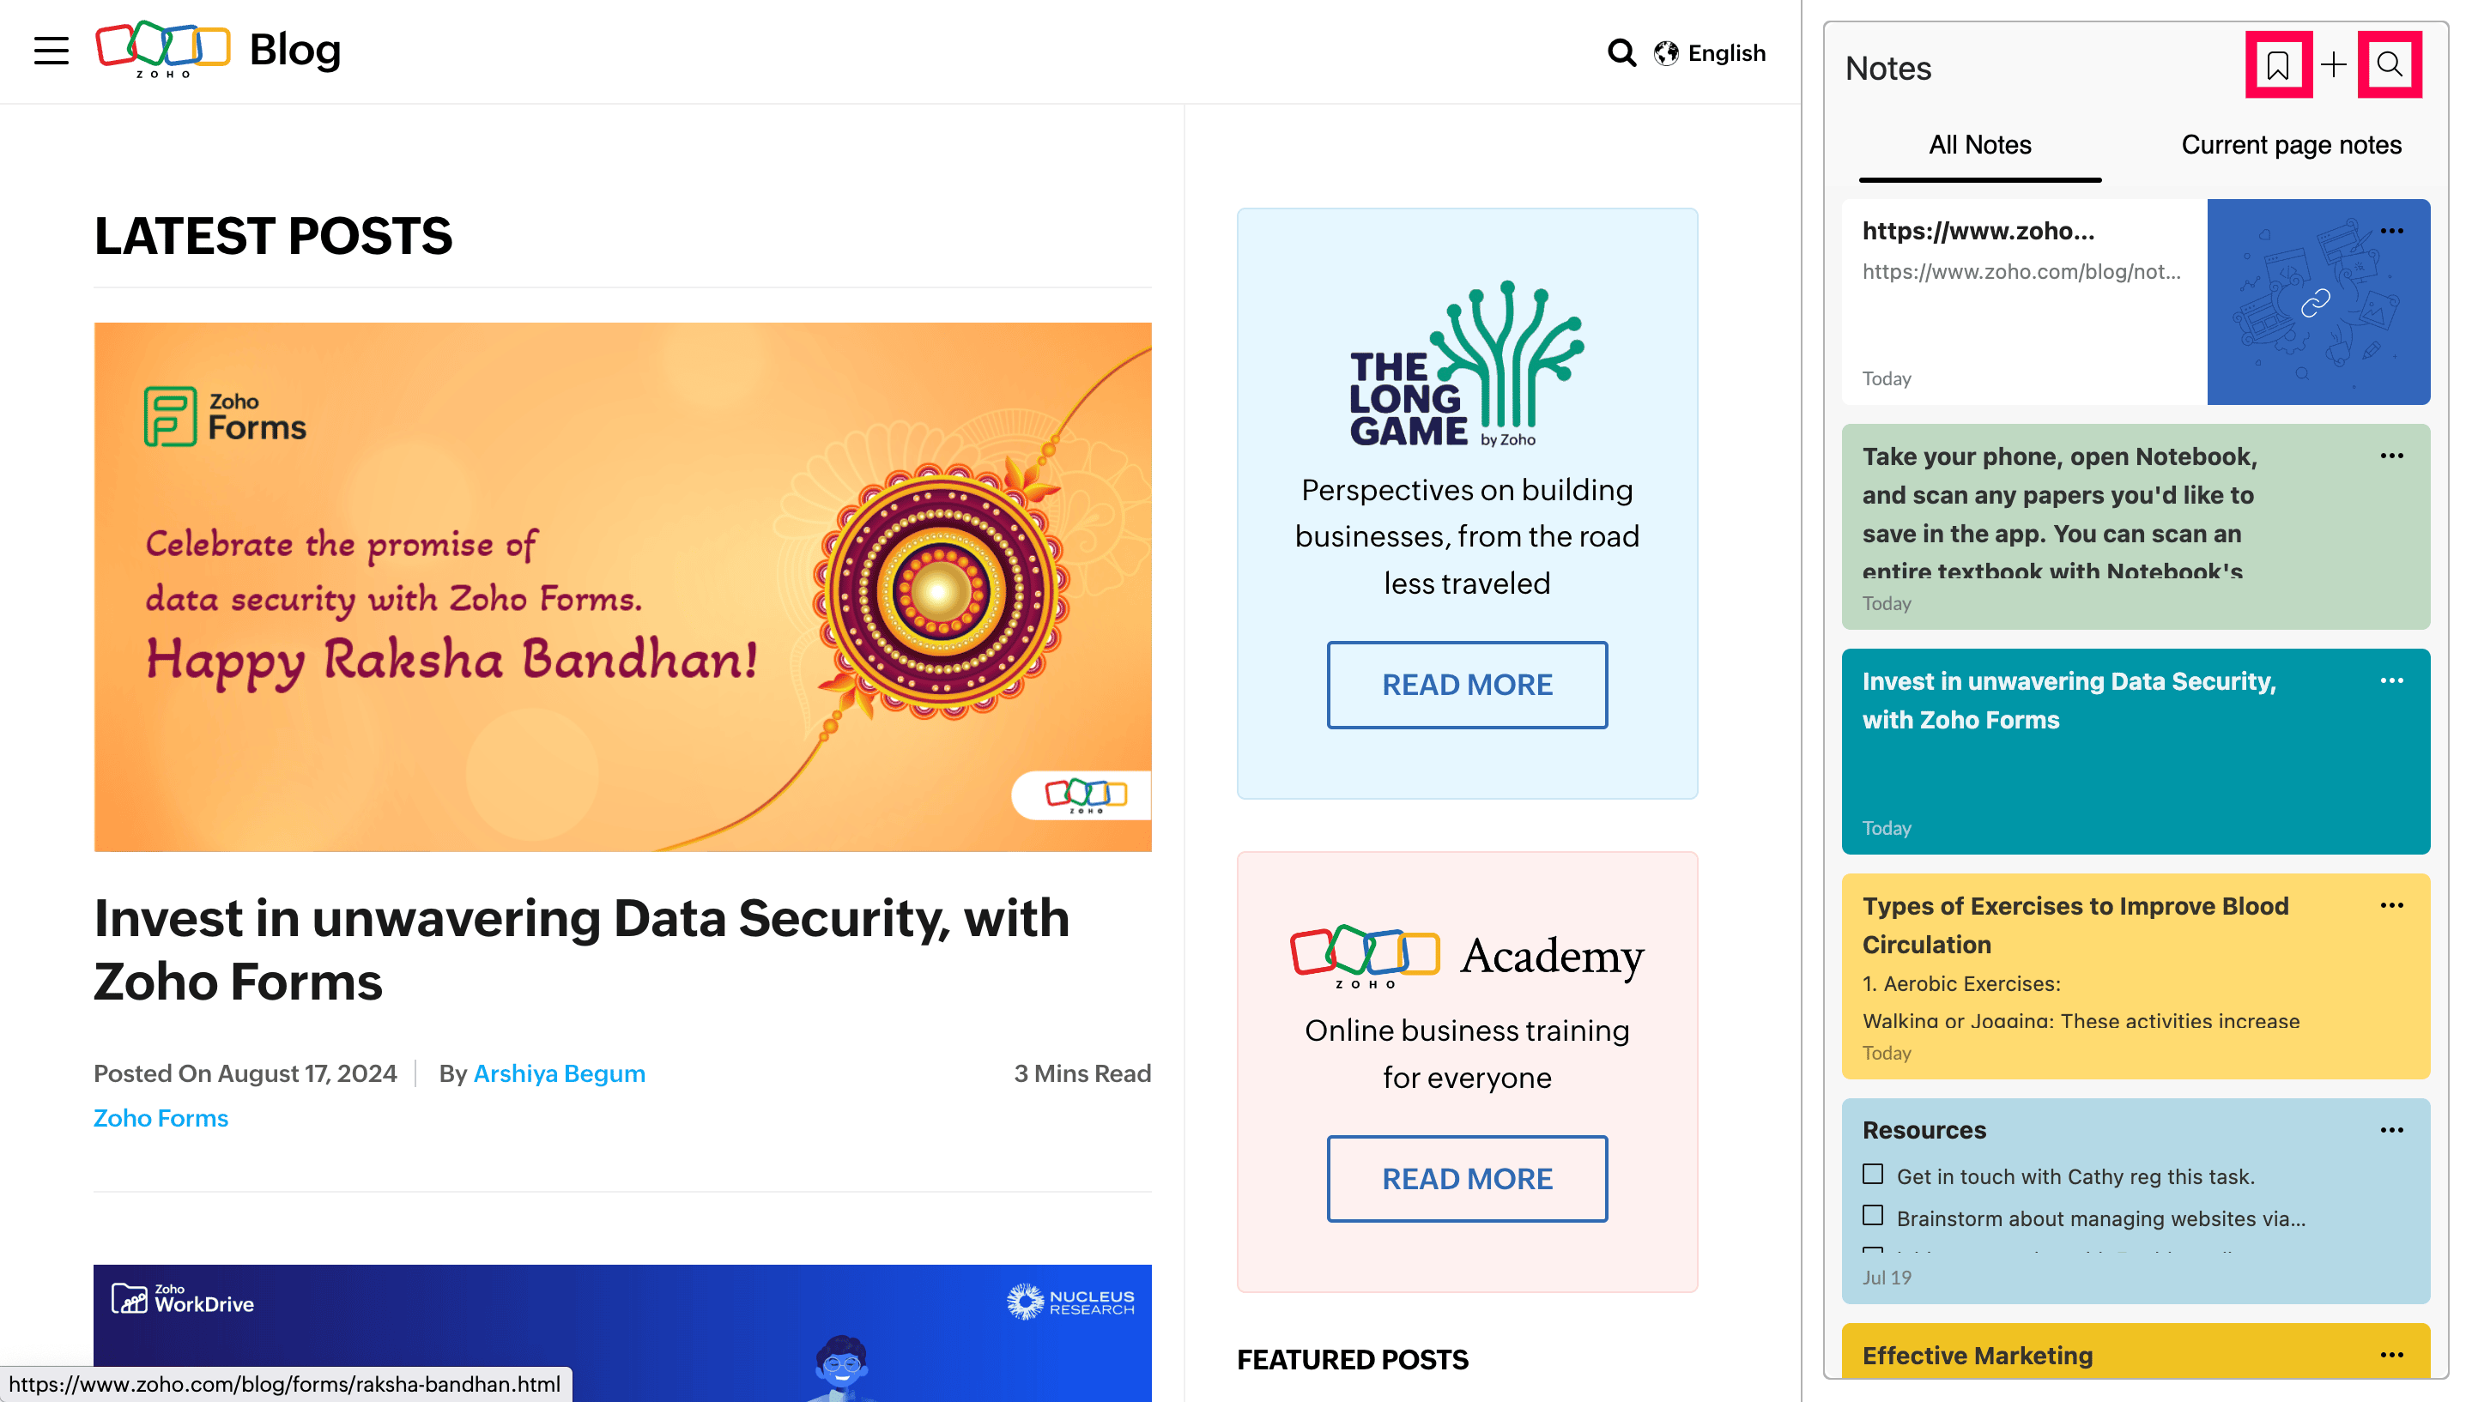Search notes using the Notes search icon

(2390, 65)
